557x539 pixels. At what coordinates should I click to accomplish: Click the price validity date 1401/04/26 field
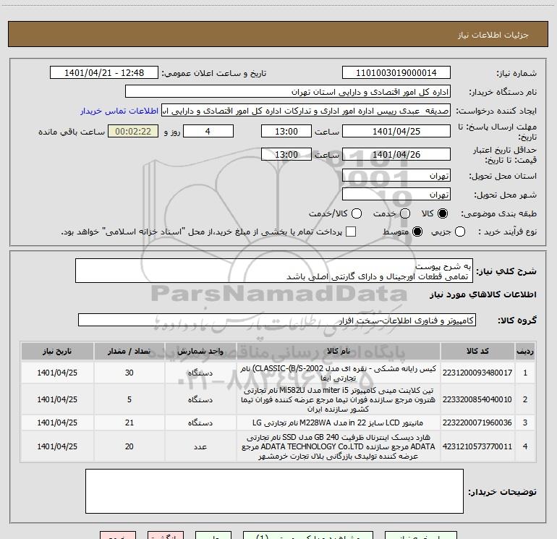tap(396, 154)
